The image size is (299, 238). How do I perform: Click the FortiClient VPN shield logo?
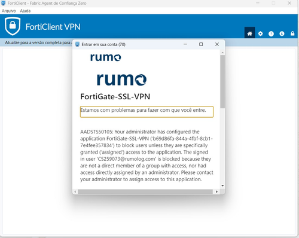13,26
